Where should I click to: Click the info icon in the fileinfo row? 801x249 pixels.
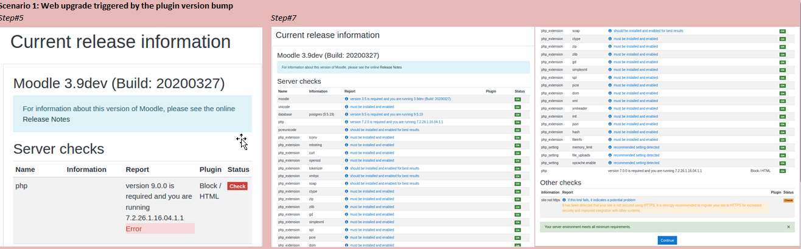610,140
